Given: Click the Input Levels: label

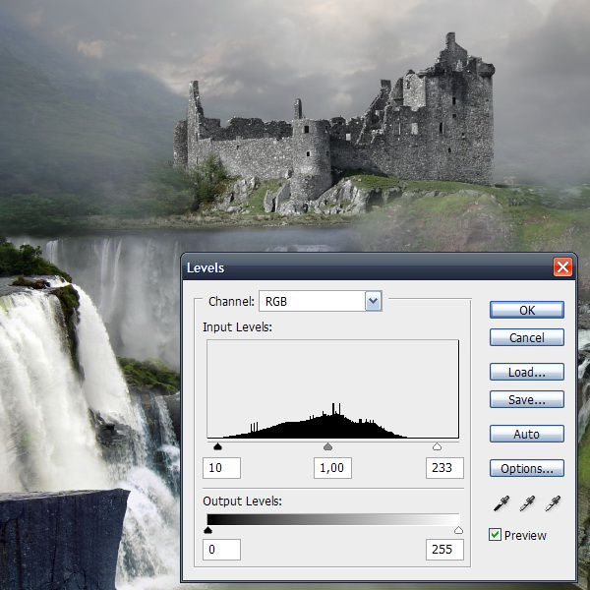Looking at the screenshot, I should click(x=237, y=327).
